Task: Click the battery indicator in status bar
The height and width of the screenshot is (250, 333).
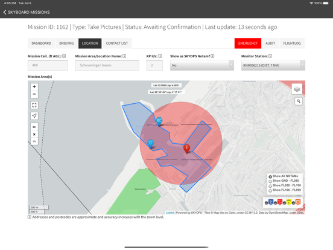Action: click(326, 3)
